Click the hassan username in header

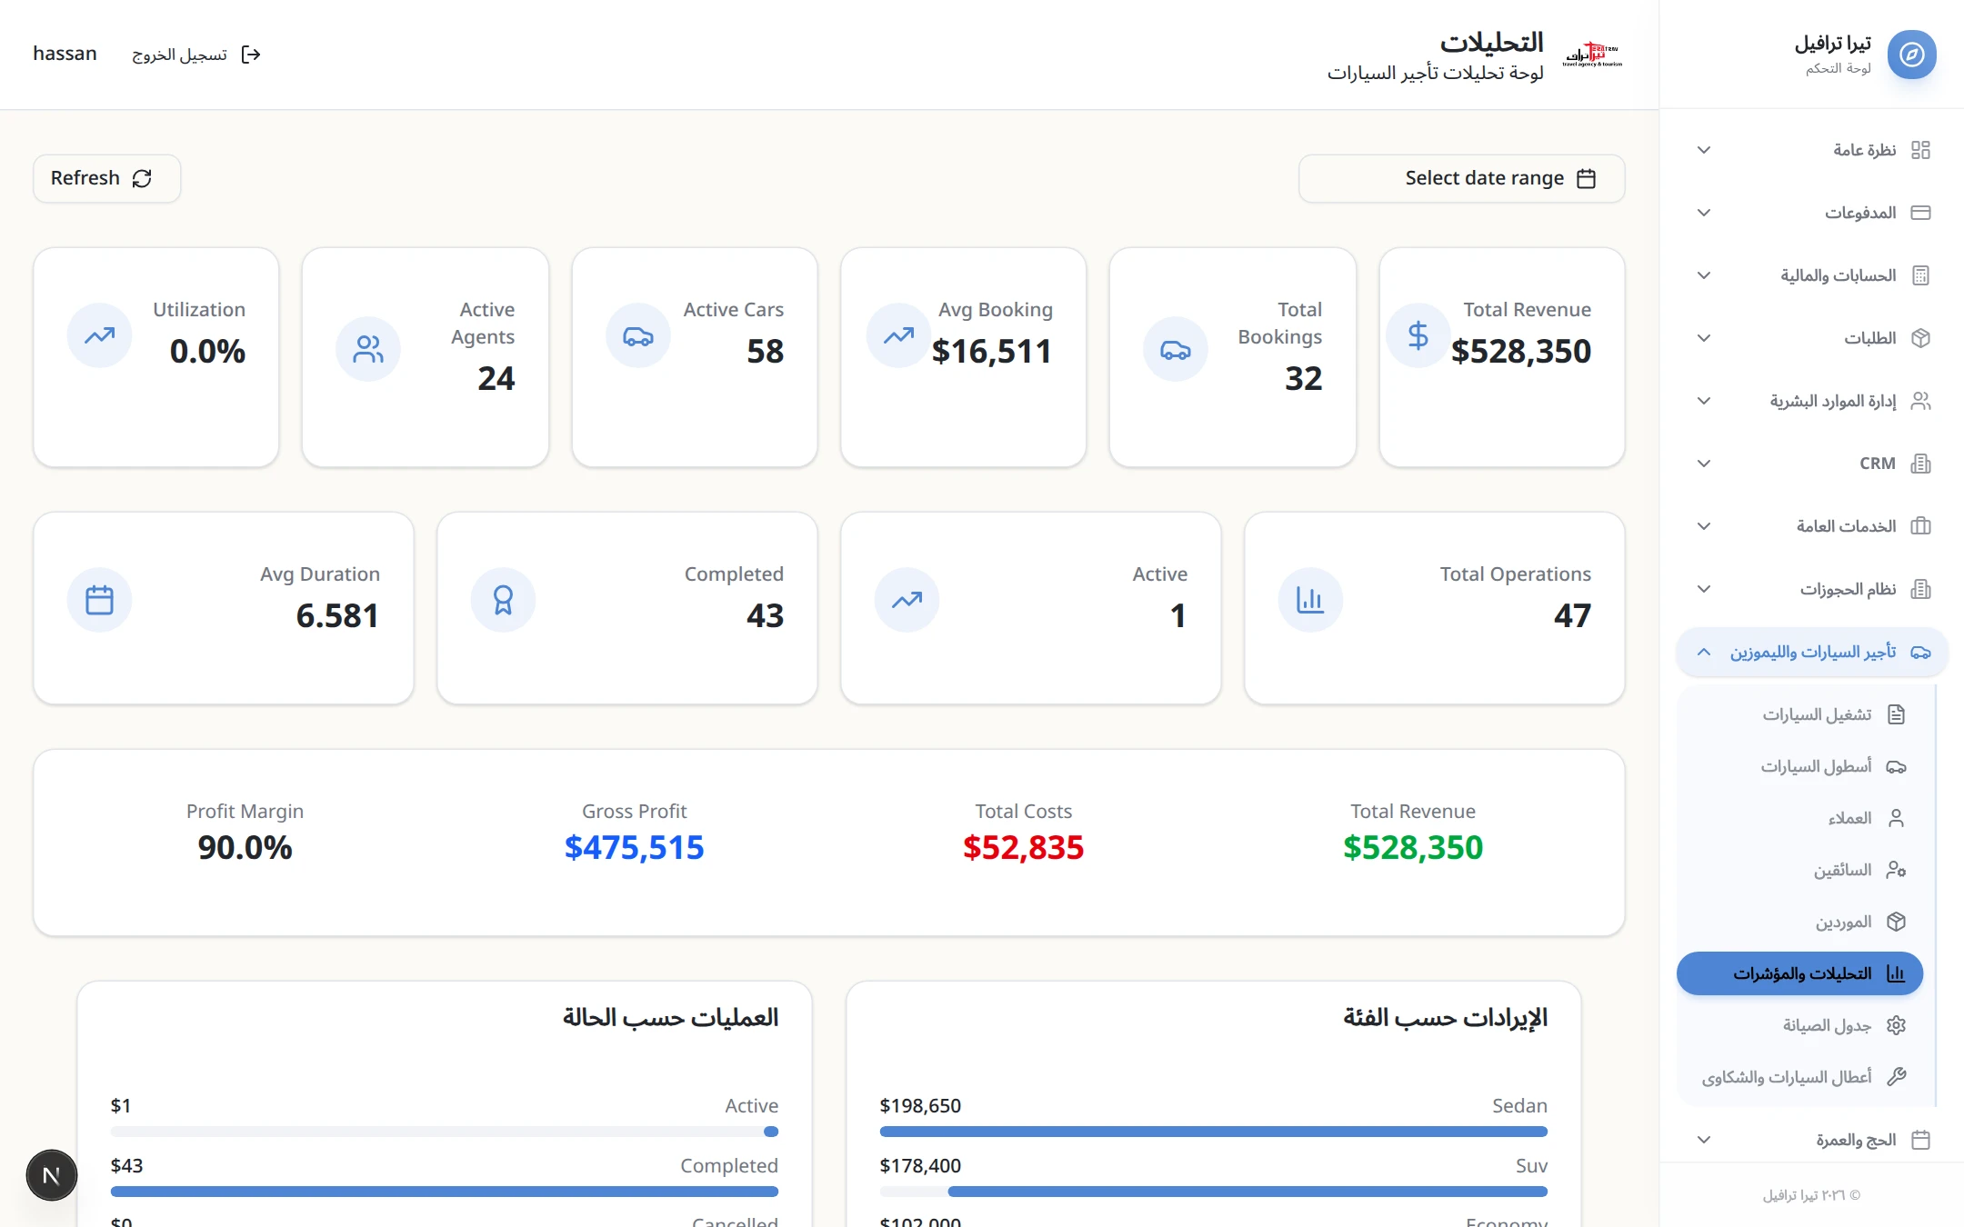65,54
